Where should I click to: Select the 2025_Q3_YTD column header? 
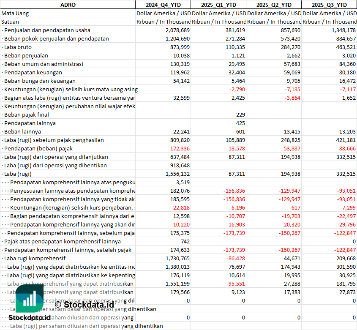click(329, 5)
